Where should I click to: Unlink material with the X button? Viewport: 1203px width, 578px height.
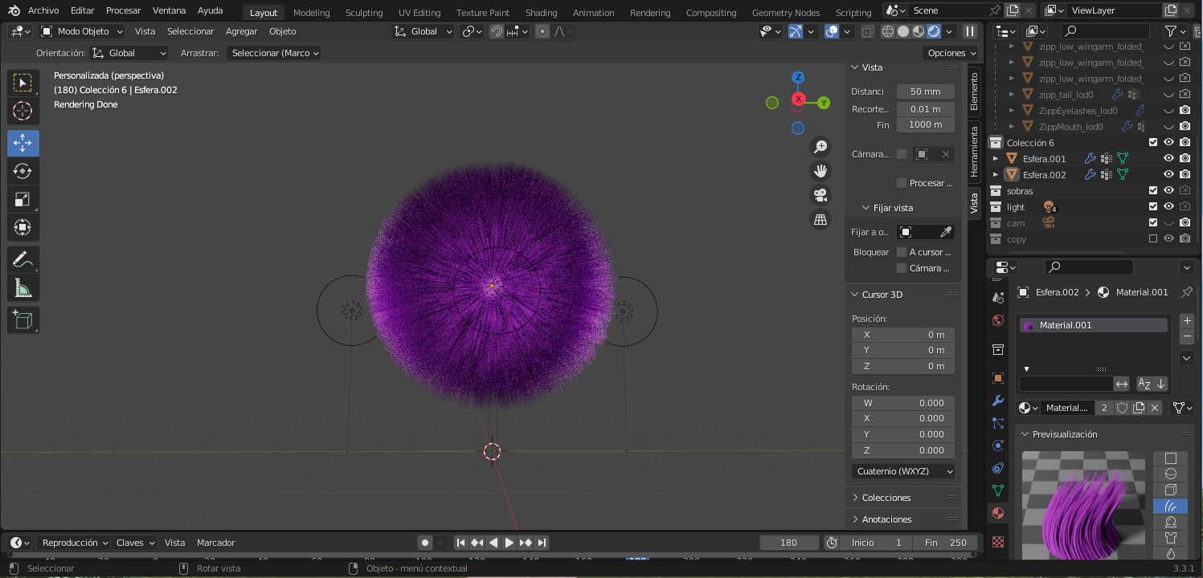[x=1155, y=408]
